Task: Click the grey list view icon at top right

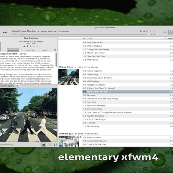Action: [165, 32]
